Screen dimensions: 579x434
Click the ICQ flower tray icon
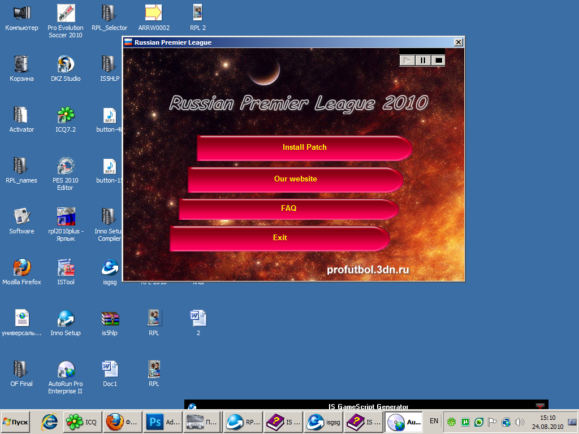451,422
